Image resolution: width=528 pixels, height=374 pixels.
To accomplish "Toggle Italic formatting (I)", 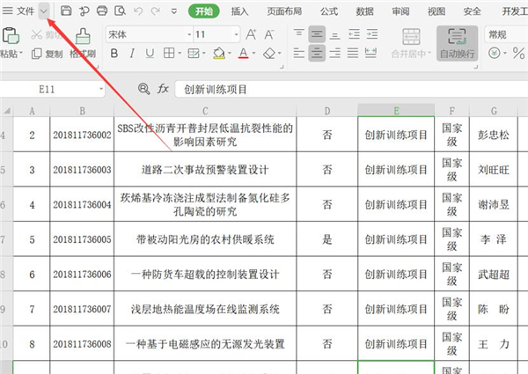I will (131, 54).
